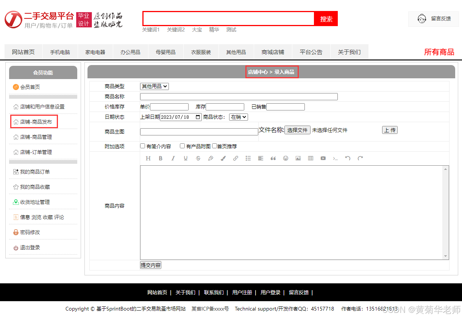Open the 商城店铺 tab
Image resolution: width=462 pixels, height=317 pixels.
pyautogui.click(x=273, y=52)
